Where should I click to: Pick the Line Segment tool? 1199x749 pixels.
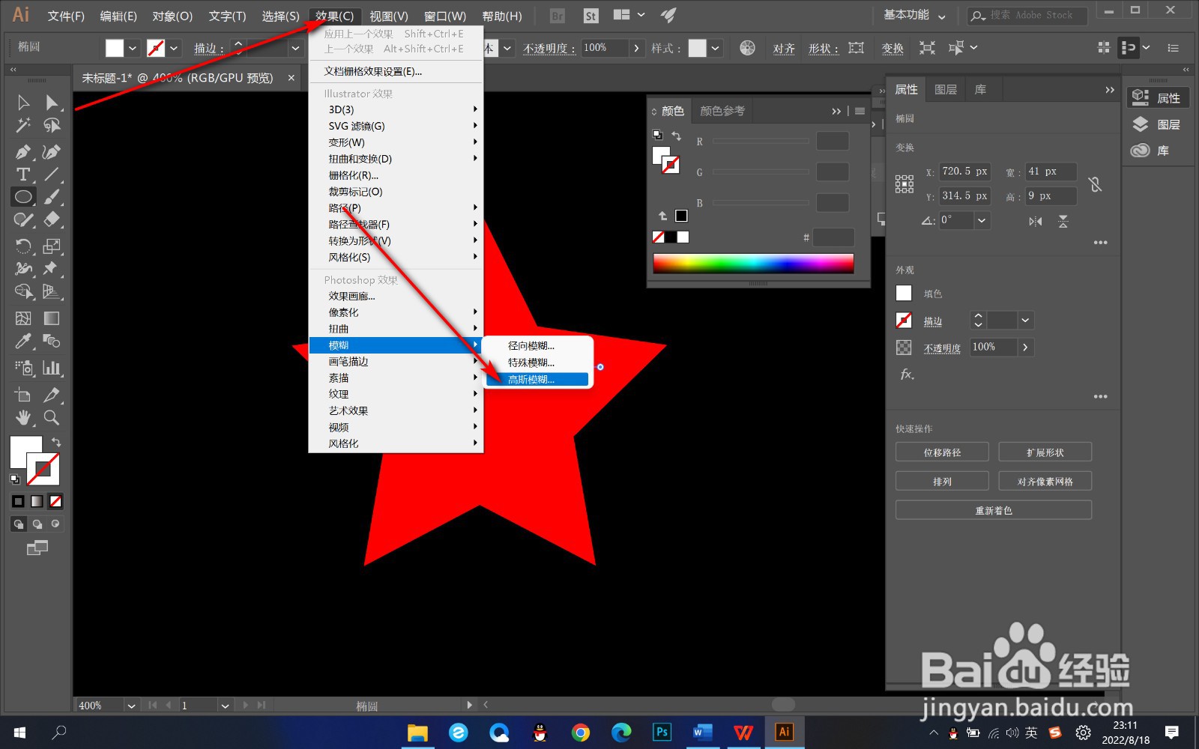tap(52, 175)
